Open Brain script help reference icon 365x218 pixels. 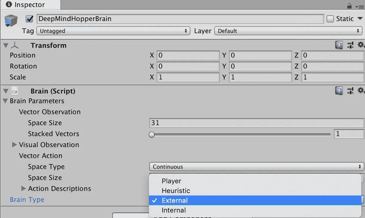339,91
